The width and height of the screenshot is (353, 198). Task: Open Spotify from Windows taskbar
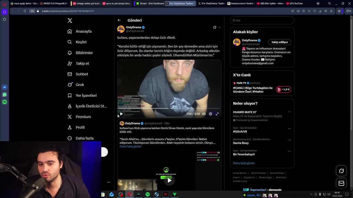tap(148, 194)
